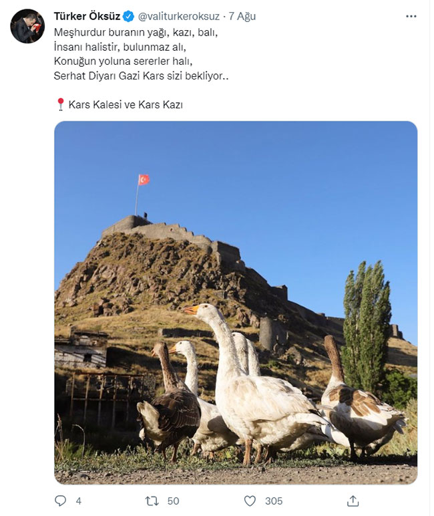The width and height of the screenshot is (434, 516).
Task: Open the share menu via the upload arrow icon
Action: [x=353, y=501]
